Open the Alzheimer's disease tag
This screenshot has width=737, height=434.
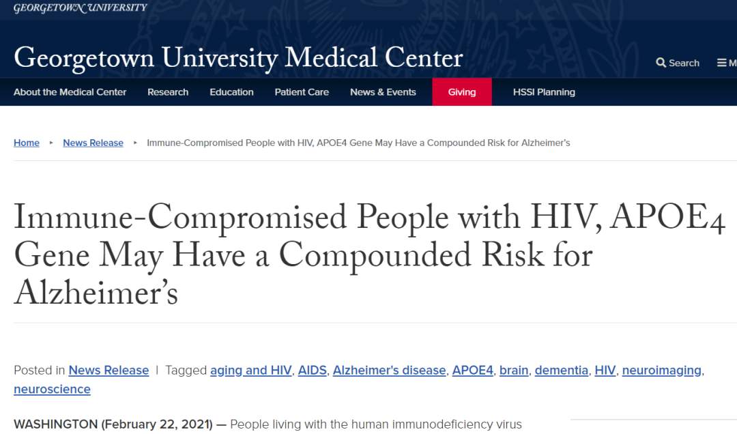[389, 370]
